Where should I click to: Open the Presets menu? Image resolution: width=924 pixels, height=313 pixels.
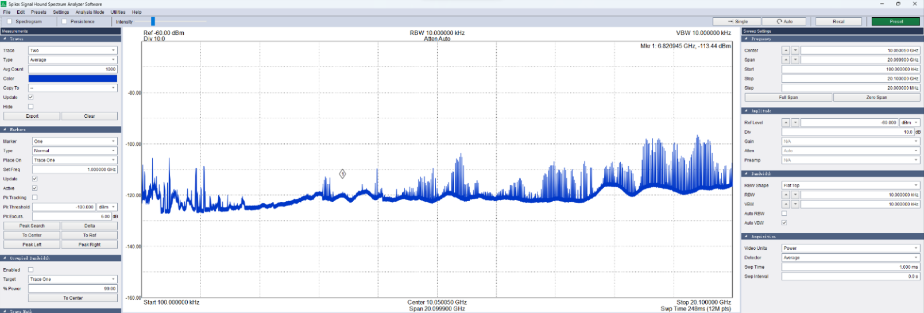tap(38, 12)
